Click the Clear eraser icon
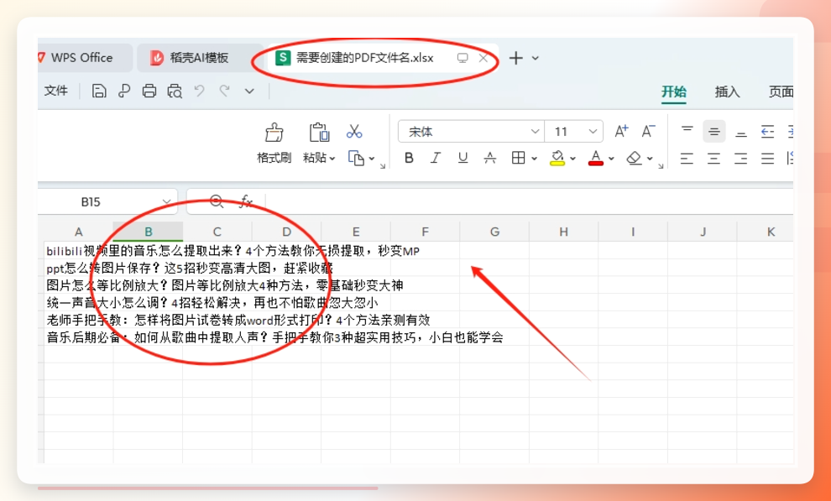831x501 pixels. (x=635, y=158)
